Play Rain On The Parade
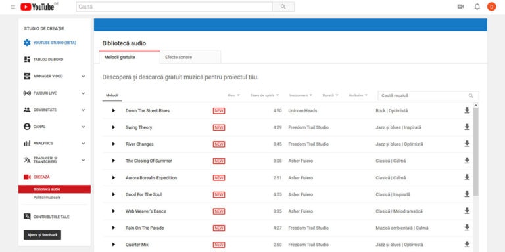This screenshot has width=505, height=252. tap(113, 228)
